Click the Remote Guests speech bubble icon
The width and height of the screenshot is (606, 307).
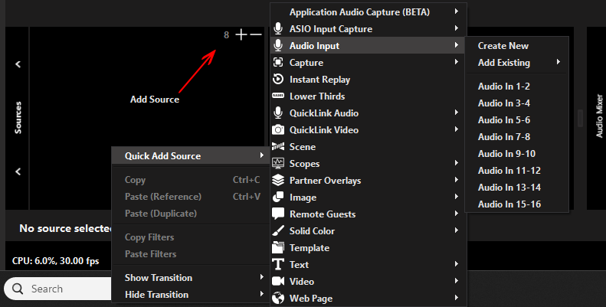[x=278, y=214]
